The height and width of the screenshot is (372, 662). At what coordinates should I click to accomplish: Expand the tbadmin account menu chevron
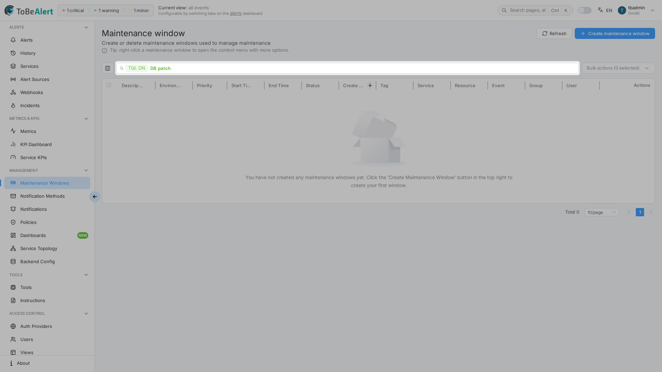coord(652,10)
